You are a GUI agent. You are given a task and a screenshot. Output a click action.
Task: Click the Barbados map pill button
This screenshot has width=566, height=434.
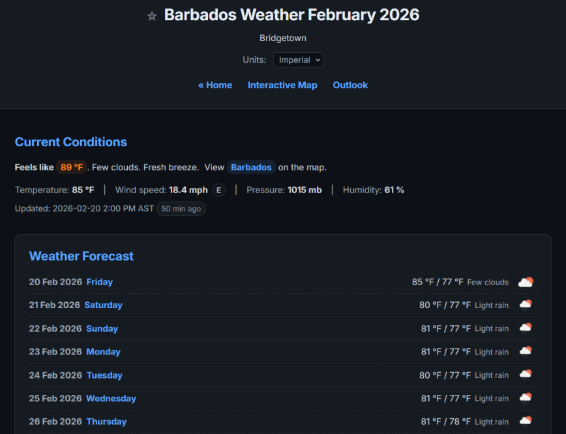(x=251, y=167)
